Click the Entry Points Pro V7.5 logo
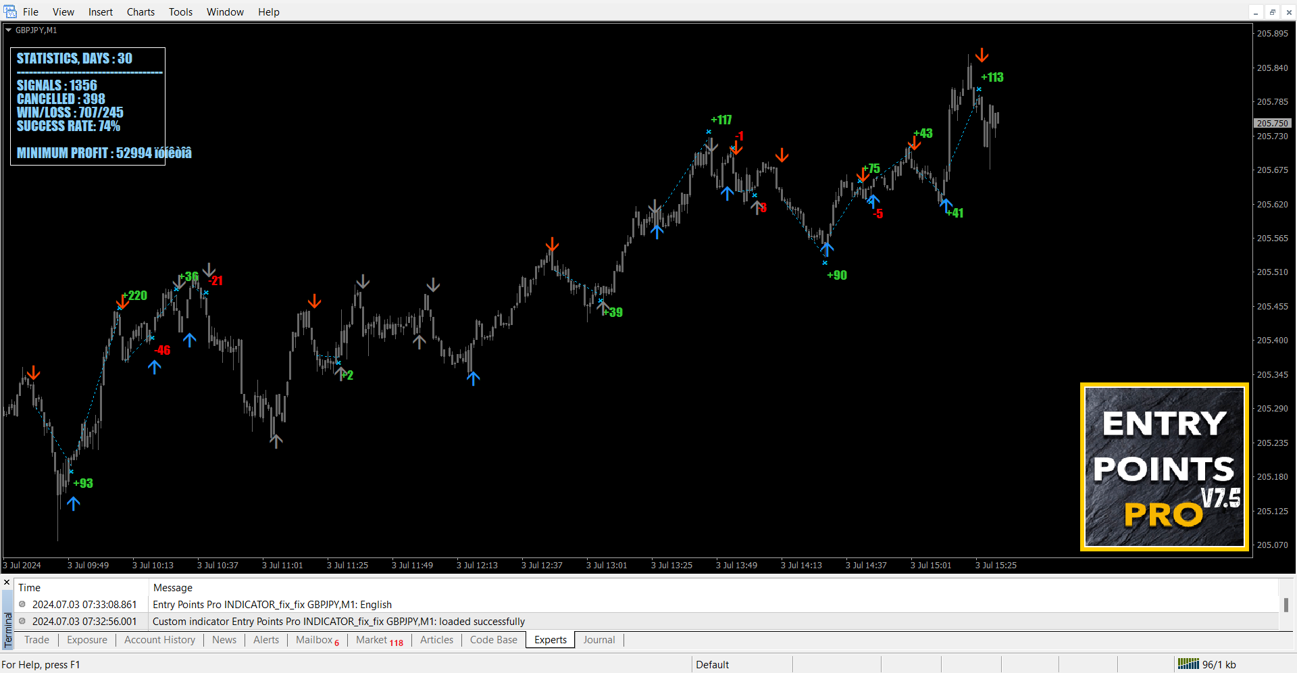The width and height of the screenshot is (1297, 673). coord(1164,467)
